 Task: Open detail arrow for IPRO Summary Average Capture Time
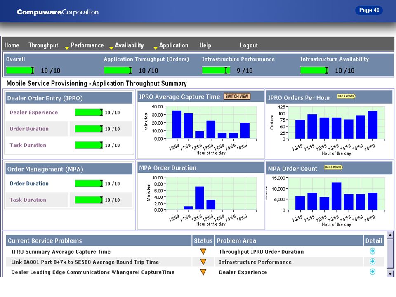pyautogui.click(x=372, y=251)
